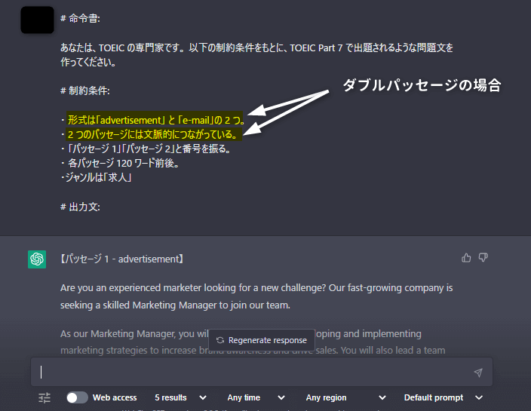Image resolution: width=531 pixels, height=411 pixels.
Task: Click the black user avatar
Action: [37, 20]
